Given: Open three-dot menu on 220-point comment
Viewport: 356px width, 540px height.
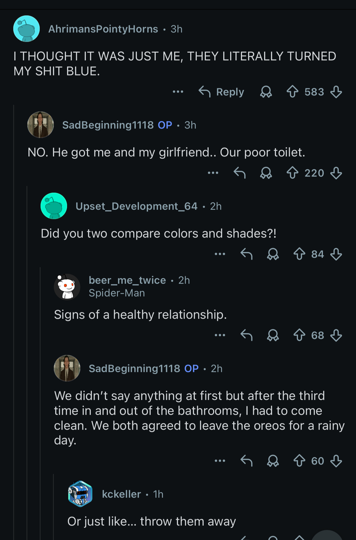Looking at the screenshot, I should 213,173.
